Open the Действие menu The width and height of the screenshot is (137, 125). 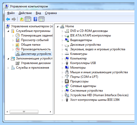tap(25, 13)
